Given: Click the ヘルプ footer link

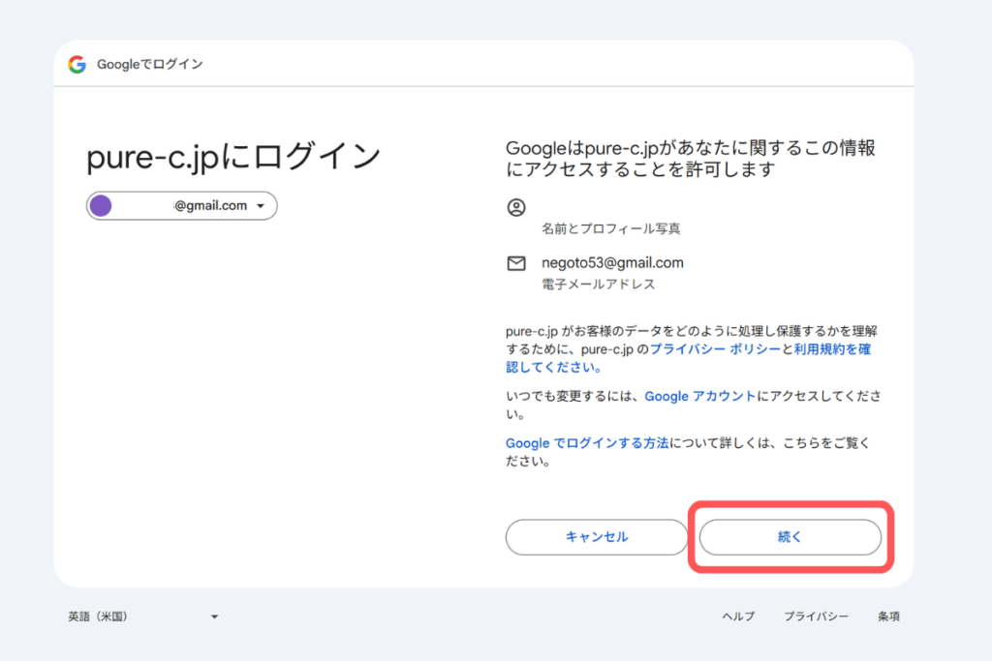Looking at the screenshot, I should (737, 616).
